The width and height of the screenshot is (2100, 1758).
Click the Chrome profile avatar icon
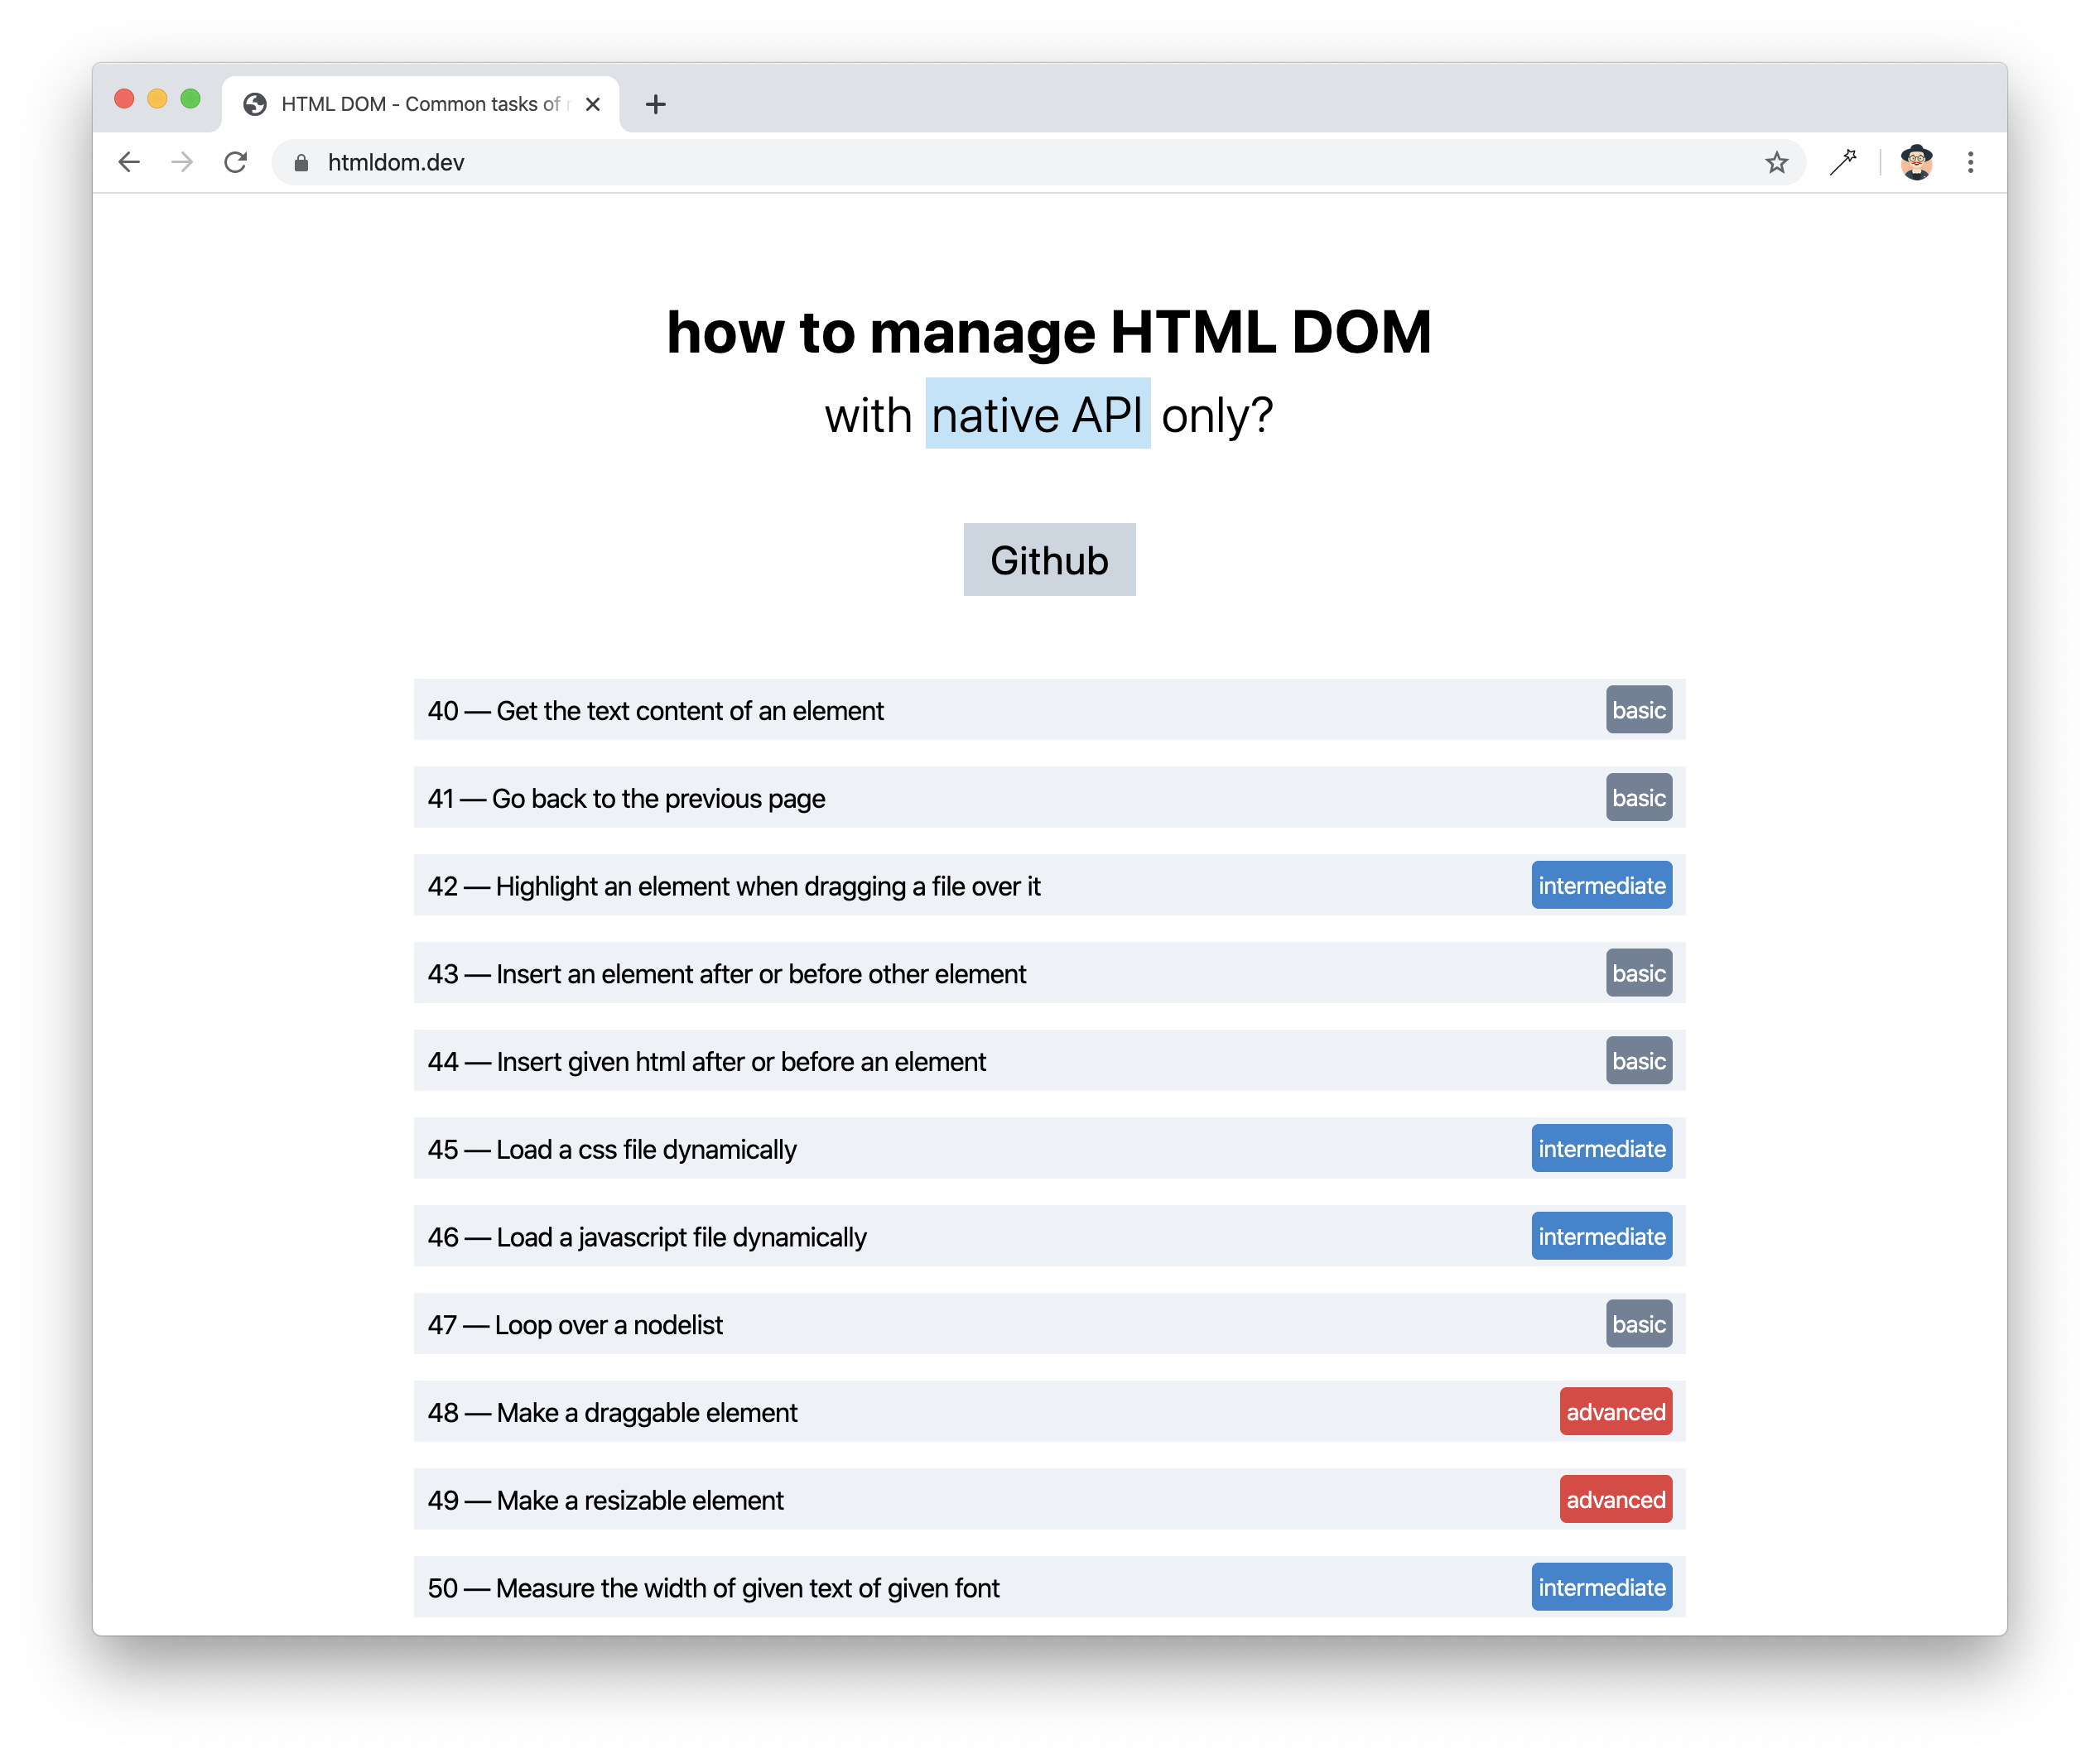point(1915,162)
